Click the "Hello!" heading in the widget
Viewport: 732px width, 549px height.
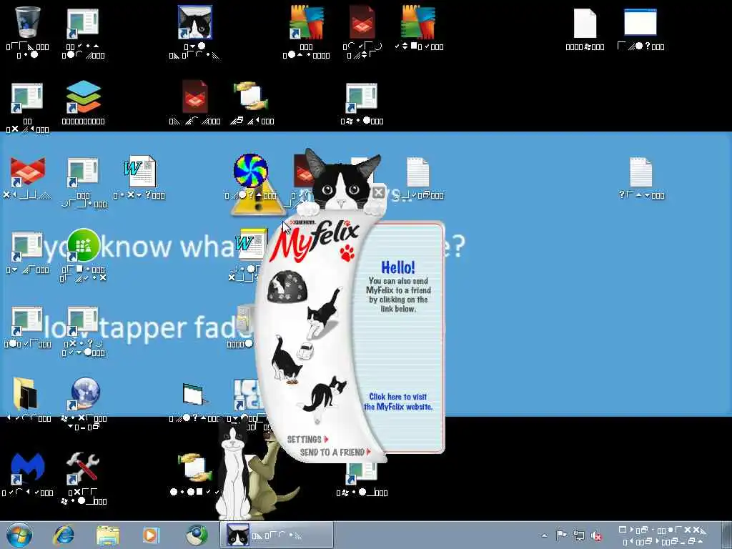(x=397, y=267)
